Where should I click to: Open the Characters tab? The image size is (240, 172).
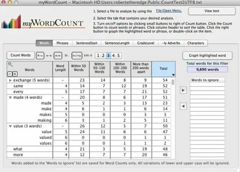195,43
